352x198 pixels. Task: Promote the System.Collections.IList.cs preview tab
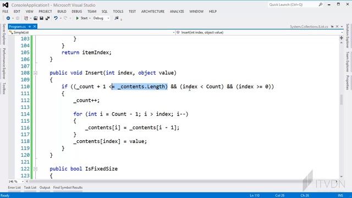(332, 26)
